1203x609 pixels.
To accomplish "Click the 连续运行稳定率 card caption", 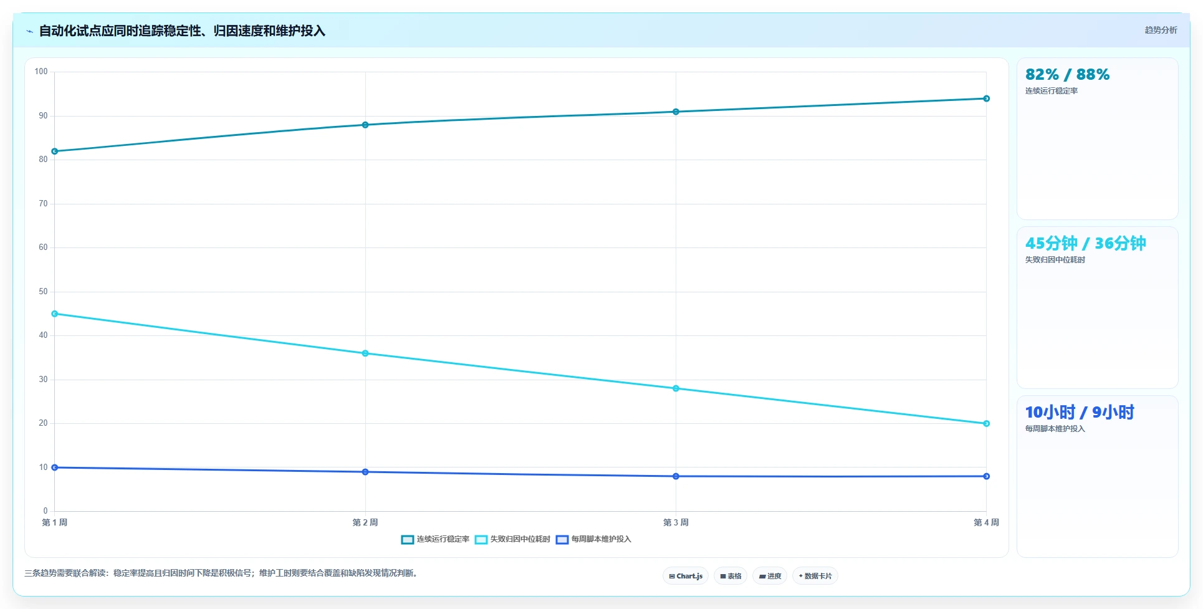I will (1052, 91).
